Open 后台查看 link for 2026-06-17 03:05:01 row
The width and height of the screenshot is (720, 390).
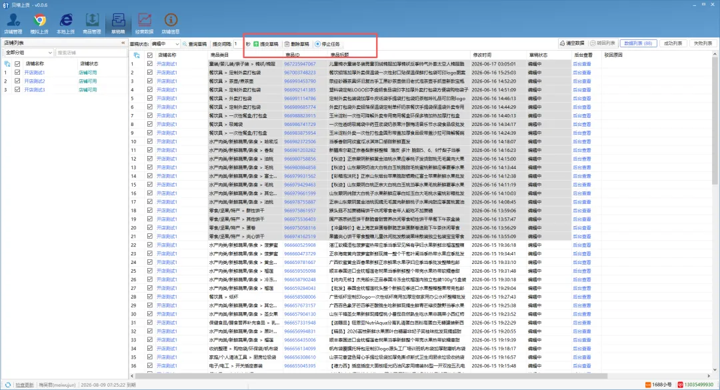click(x=582, y=64)
